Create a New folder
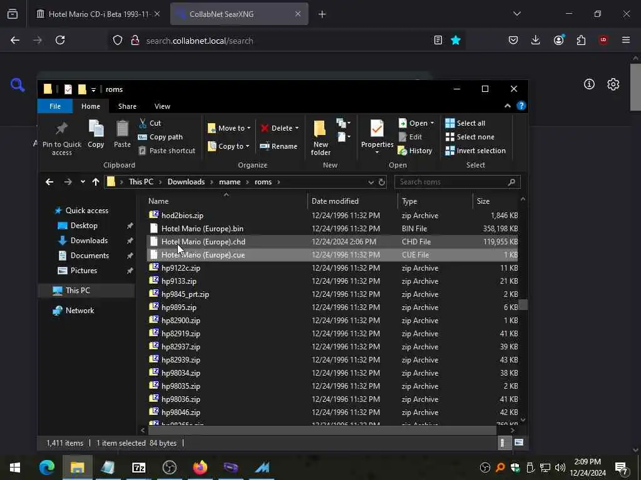This screenshot has width=641, height=480. (x=320, y=137)
